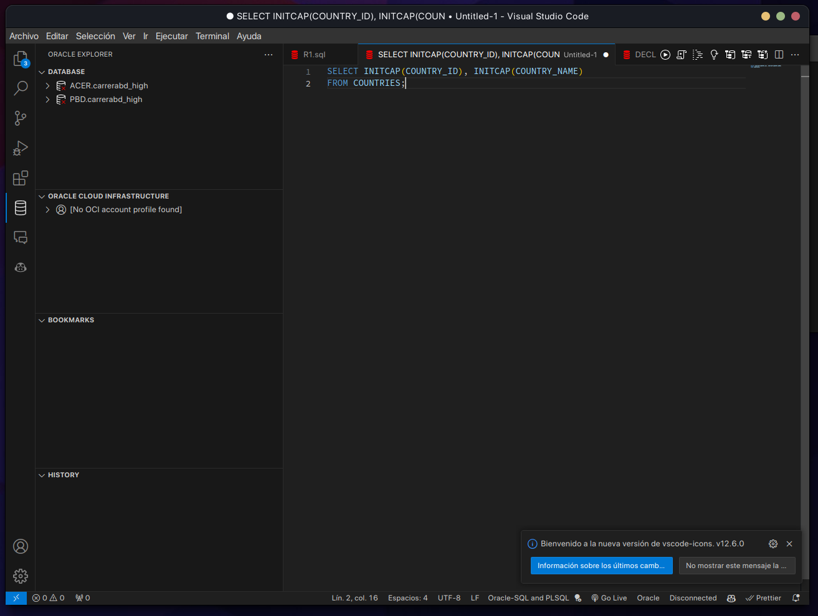
Task: Expand the [No OCI account profile found] item
Action: pos(47,210)
